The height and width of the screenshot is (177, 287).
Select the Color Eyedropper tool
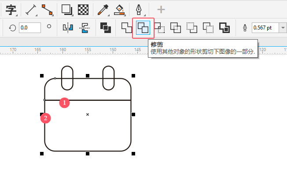[103, 10]
